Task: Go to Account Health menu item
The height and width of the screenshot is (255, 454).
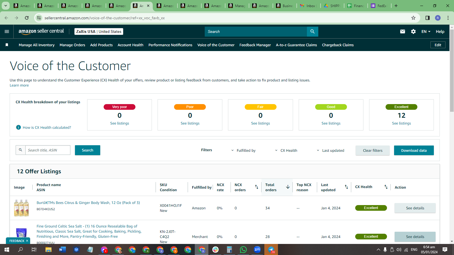Action: point(131,45)
